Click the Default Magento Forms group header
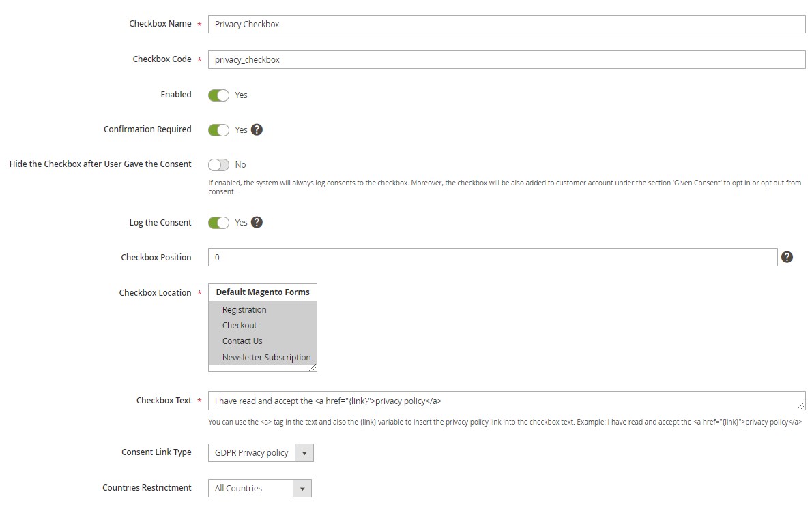This screenshot has height=509, width=812. click(263, 292)
